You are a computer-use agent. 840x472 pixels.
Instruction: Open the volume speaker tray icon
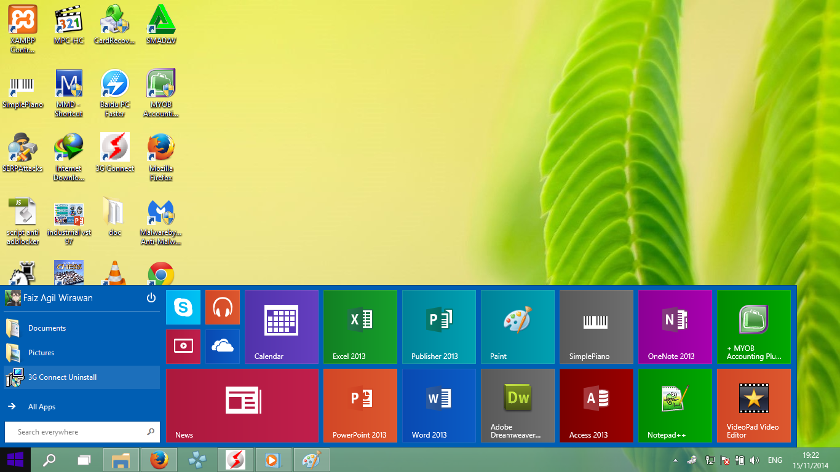[755, 460]
